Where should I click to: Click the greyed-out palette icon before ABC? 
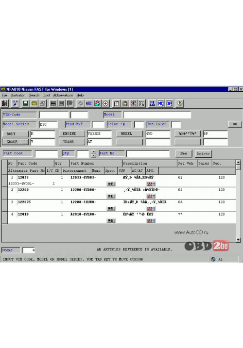[x=81, y=103]
